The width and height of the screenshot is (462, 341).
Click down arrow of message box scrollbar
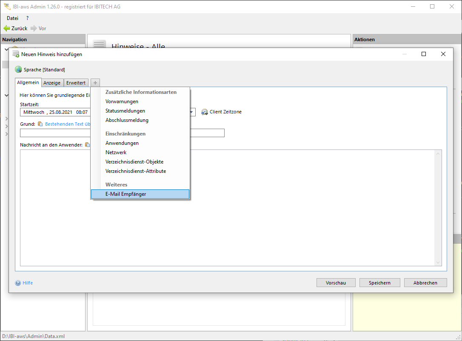pos(438,263)
